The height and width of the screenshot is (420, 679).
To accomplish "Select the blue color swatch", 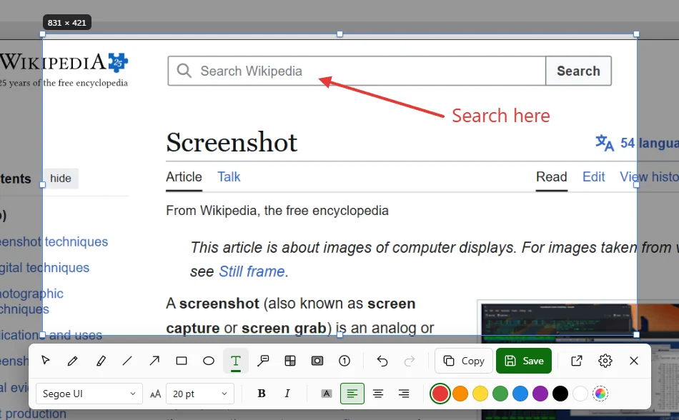I will pyautogui.click(x=520, y=394).
